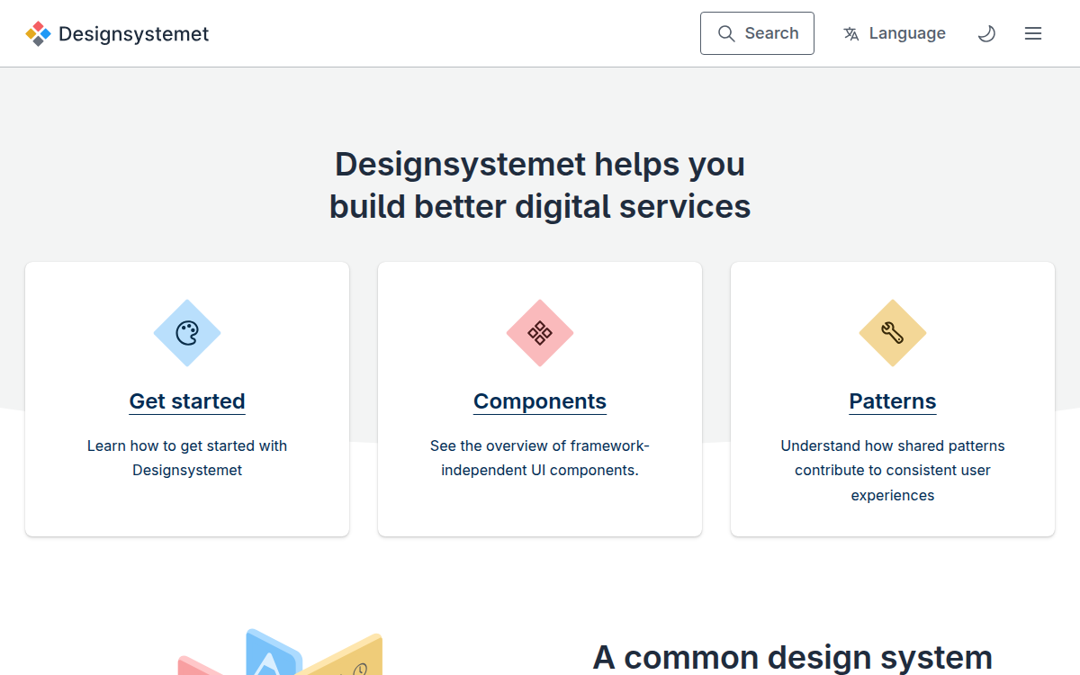Image resolution: width=1080 pixels, height=675 pixels.
Task: Open the Designsystemet home link text
Action: (x=133, y=34)
